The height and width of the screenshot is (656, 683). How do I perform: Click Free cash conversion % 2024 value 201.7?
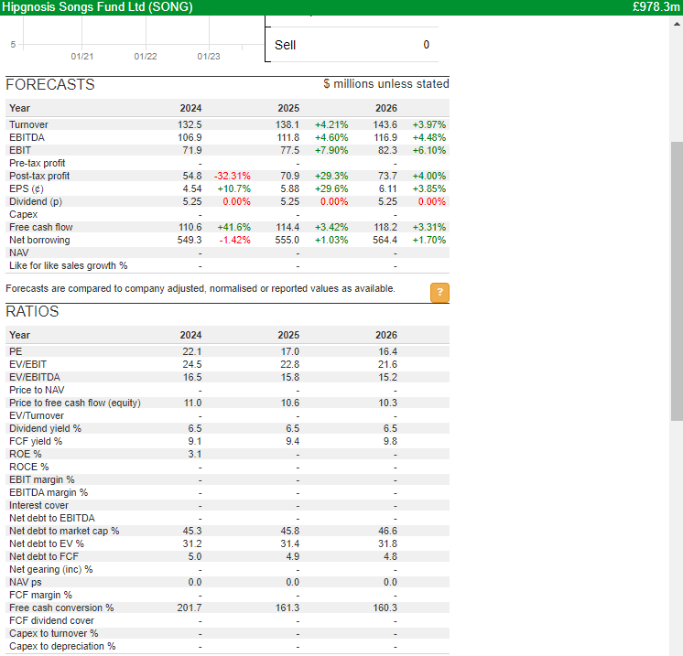[190, 608]
